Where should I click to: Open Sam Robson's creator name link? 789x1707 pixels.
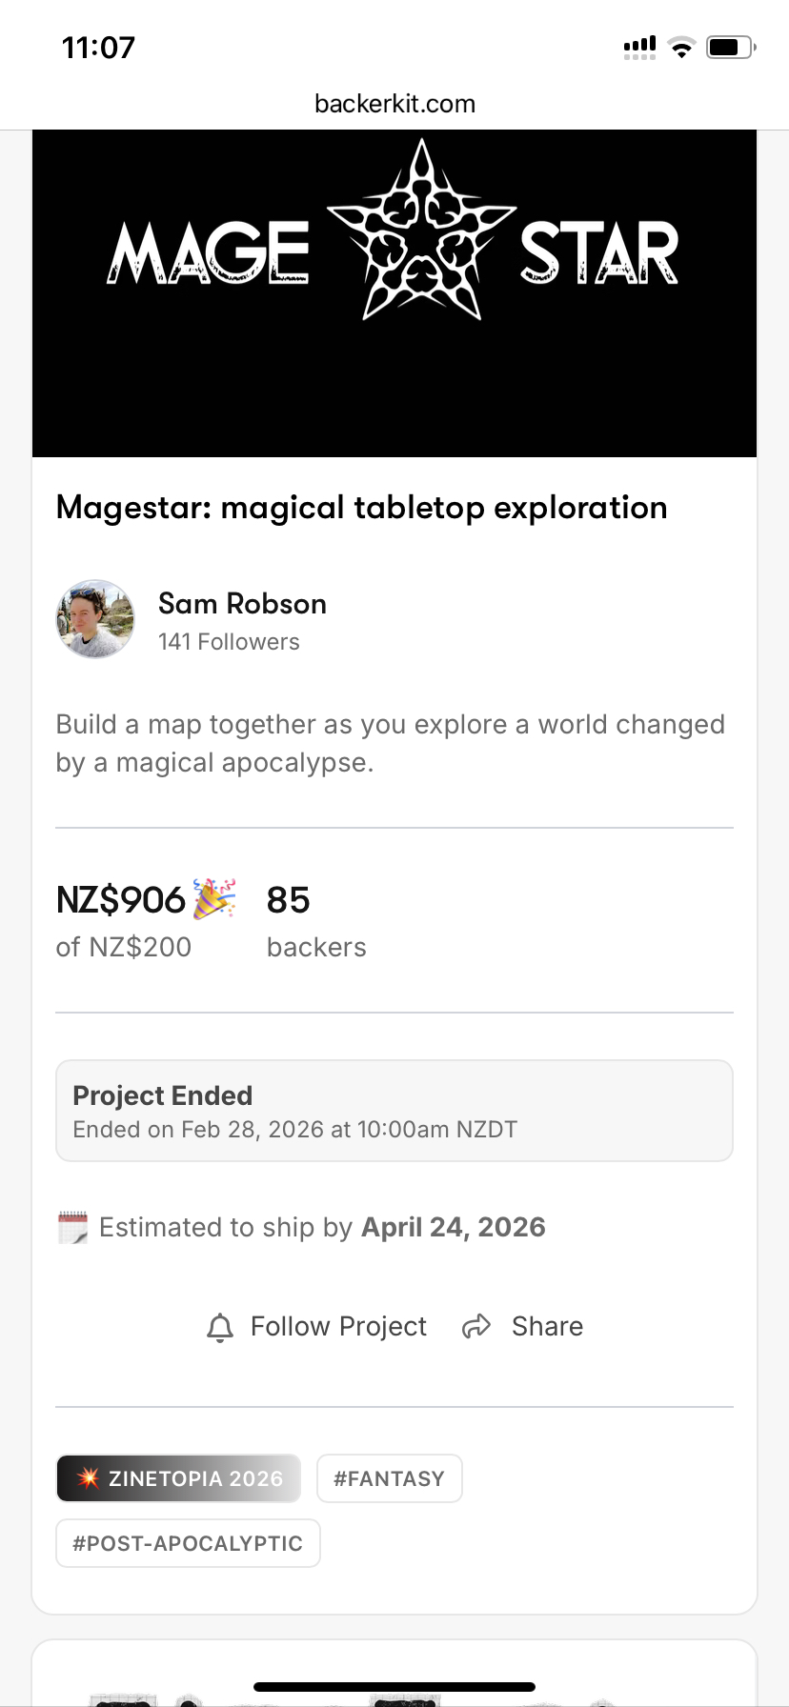coord(242,604)
